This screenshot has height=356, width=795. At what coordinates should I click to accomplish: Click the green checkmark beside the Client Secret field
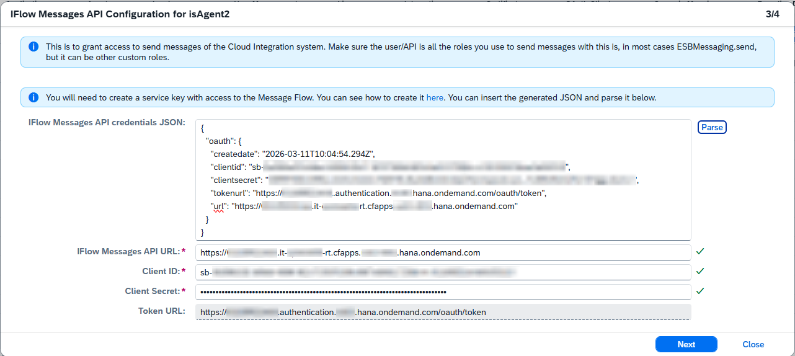point(700,291)
